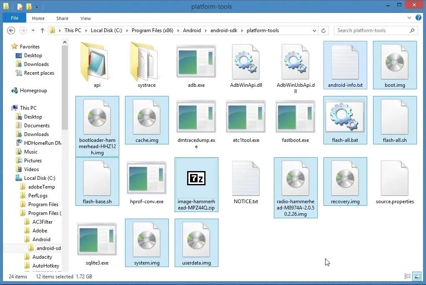Select radio-hammerhead-M8974A img icon
The image size is (426, 285).
(x=295, y=179)
